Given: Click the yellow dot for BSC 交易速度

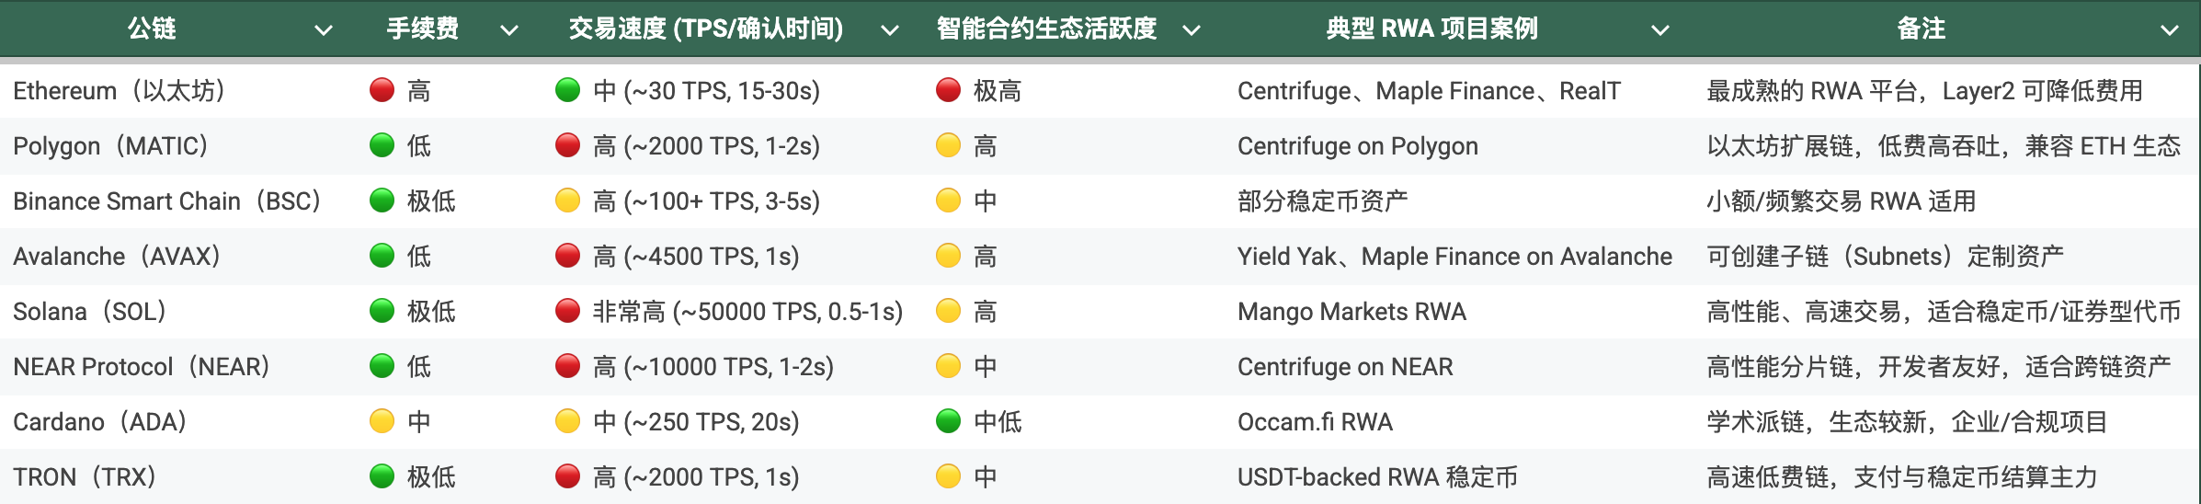Looking at the screenshot, I should click(568, 200).
